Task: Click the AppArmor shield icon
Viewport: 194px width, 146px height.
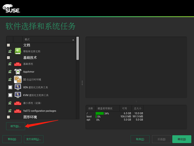Action: pos(18,72)
